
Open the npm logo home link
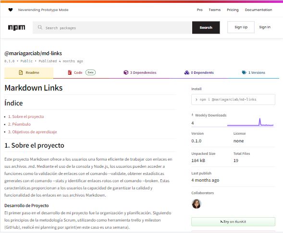[16, 27]
